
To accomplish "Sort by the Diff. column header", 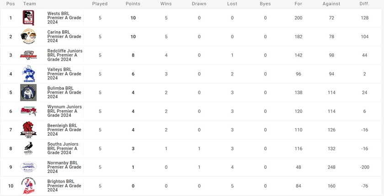I will pyautogui.click(x=364, y=4).
